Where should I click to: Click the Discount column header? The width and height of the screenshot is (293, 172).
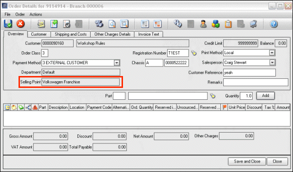254,107
